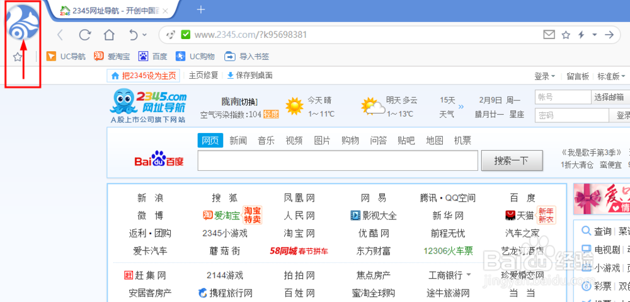Open the UC导航 bookmark
The height and width of the screenshot is (302, 630).
click(x=66, y=56)
